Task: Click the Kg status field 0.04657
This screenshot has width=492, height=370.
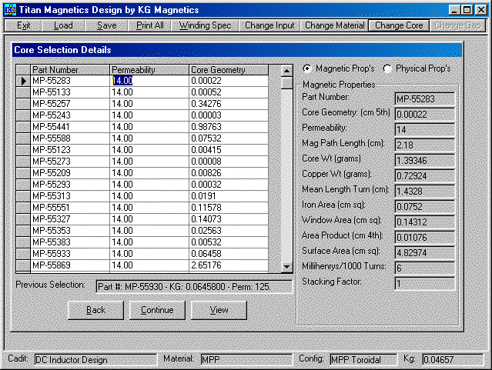Action: coord(453,360)
